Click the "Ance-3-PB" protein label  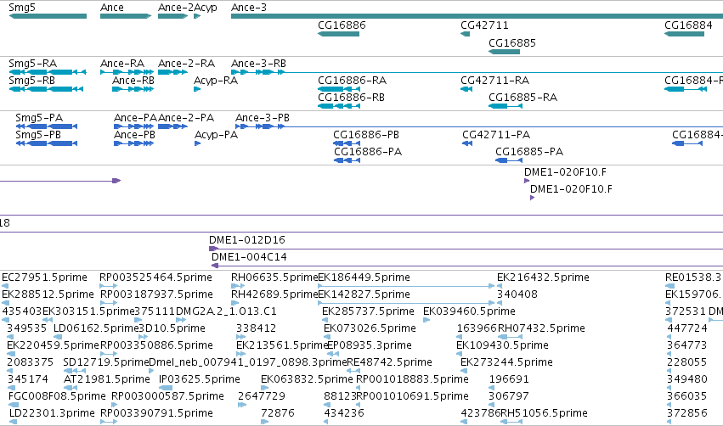[x=263, y=117]
